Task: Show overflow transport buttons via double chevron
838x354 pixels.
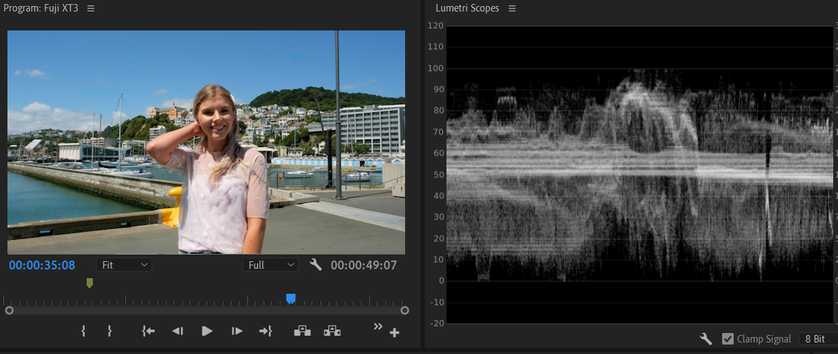Action: tap(378, 327)
